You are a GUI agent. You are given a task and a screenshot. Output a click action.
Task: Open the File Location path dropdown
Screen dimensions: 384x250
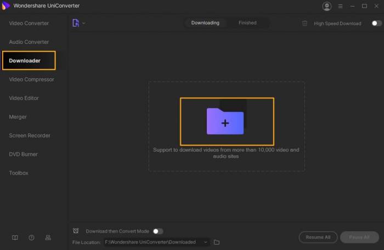pyautogui.click(x=205, y=242)
